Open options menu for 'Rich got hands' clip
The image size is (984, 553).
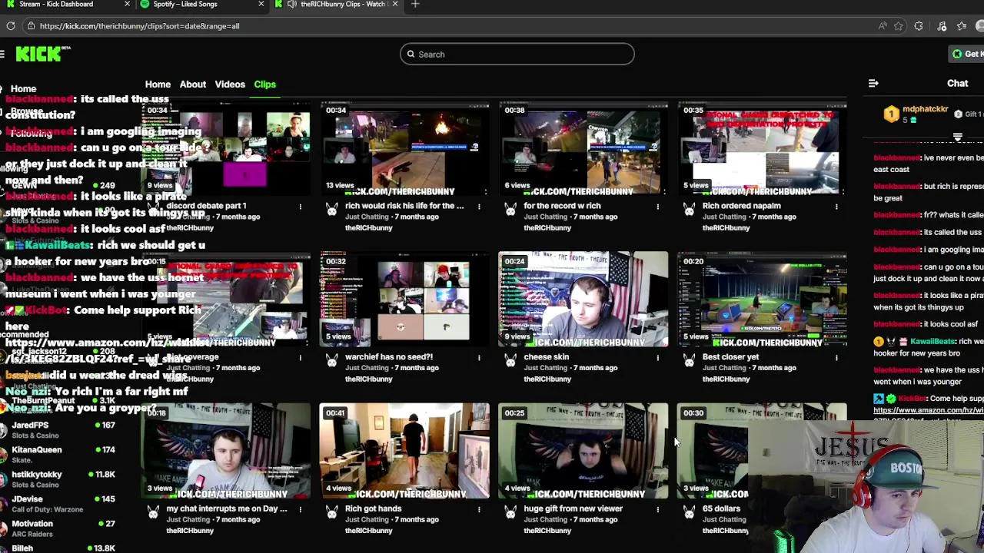479,509
